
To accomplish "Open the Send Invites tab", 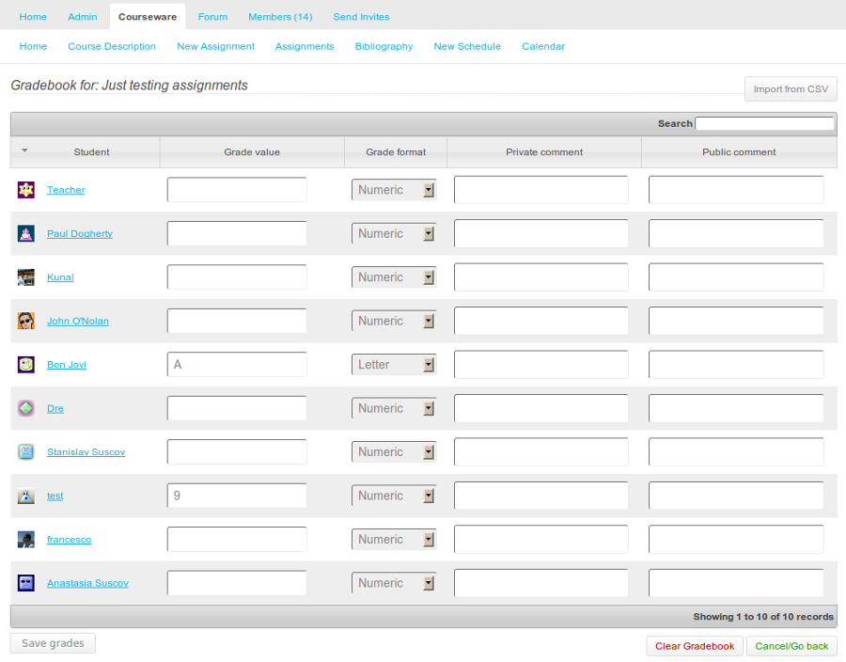I will click(361, 17).
